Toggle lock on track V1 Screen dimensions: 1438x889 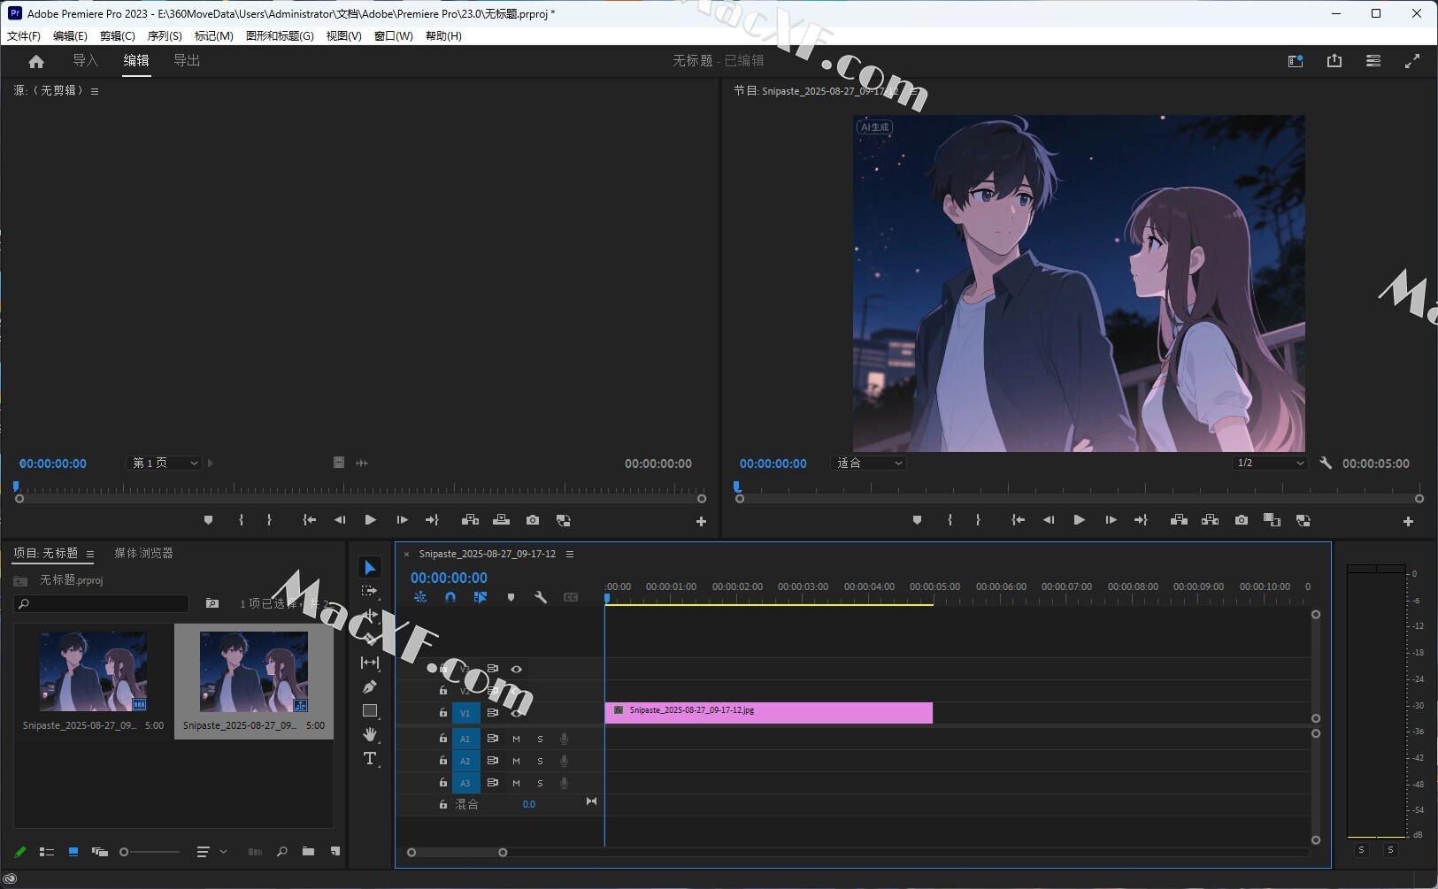coord(443,712)
